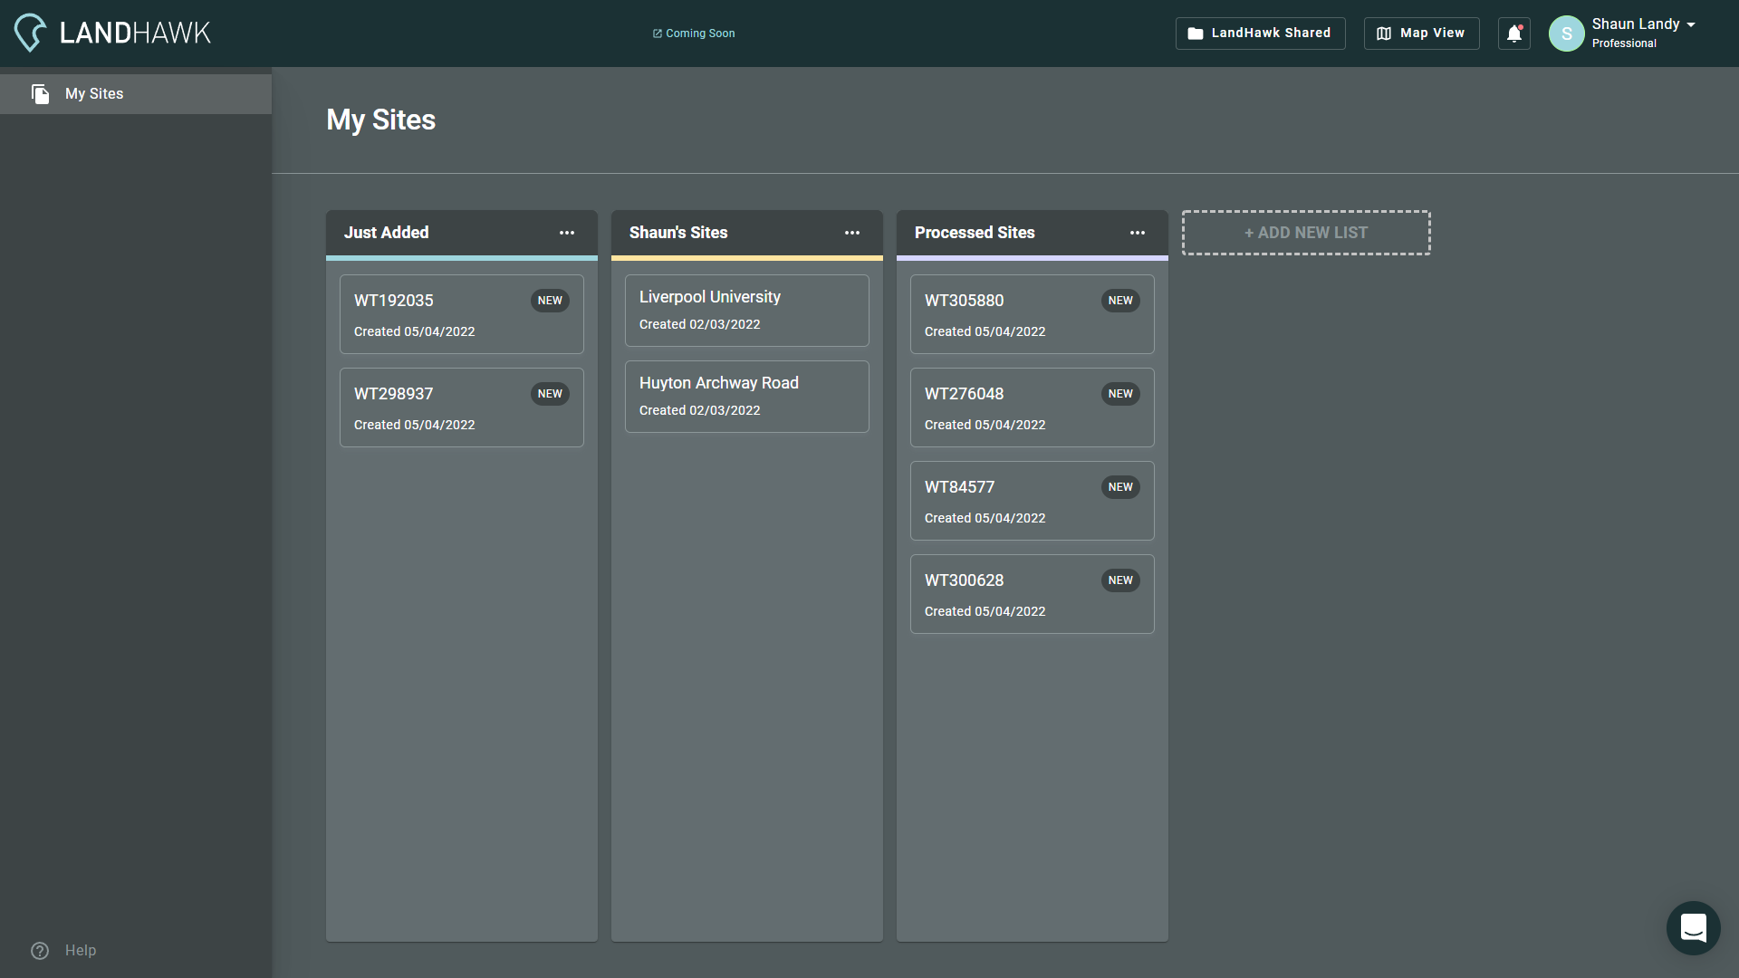Open Huyton Archway Road site card
Screen dimensions: 1739x978
click(747, 397)
